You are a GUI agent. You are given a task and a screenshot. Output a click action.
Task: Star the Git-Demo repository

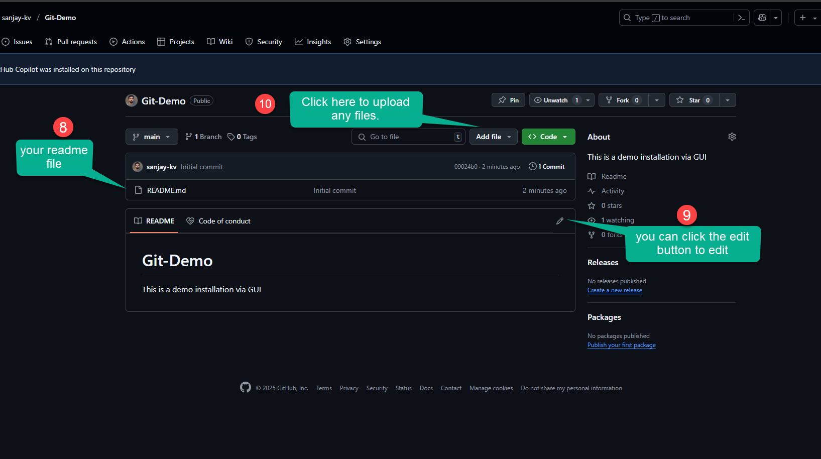(693, 100)
